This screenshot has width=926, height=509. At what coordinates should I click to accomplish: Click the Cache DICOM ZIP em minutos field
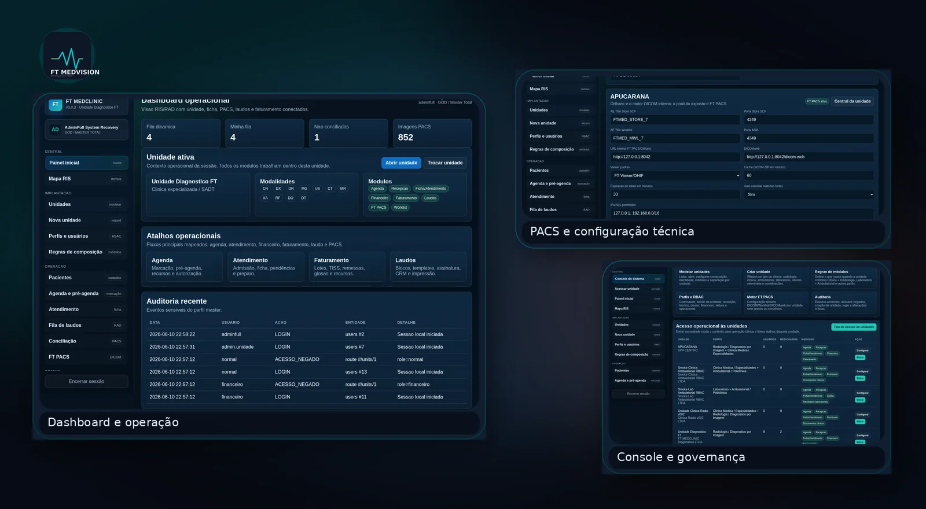(x=809, y=175)
